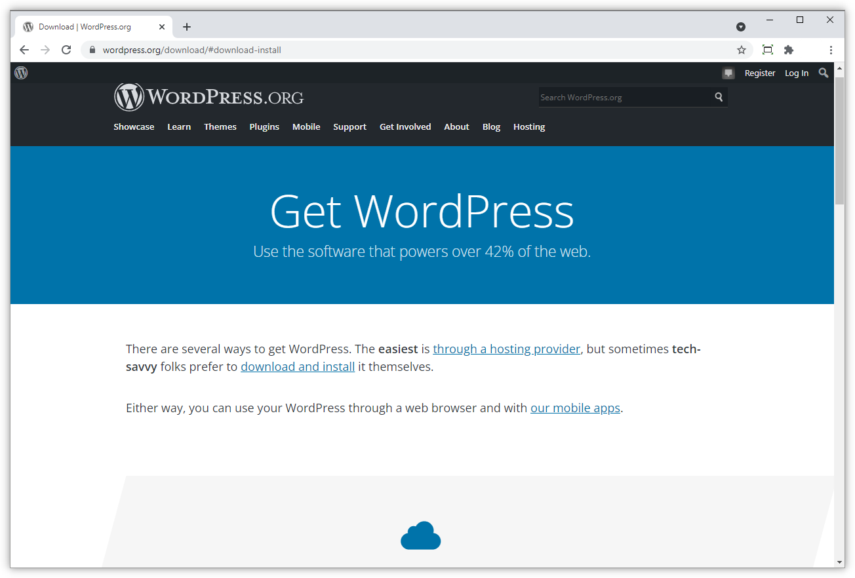Follow the 'download and install' link
The height and width of the screenshot is (578, 855).
(x=298, y=366)
